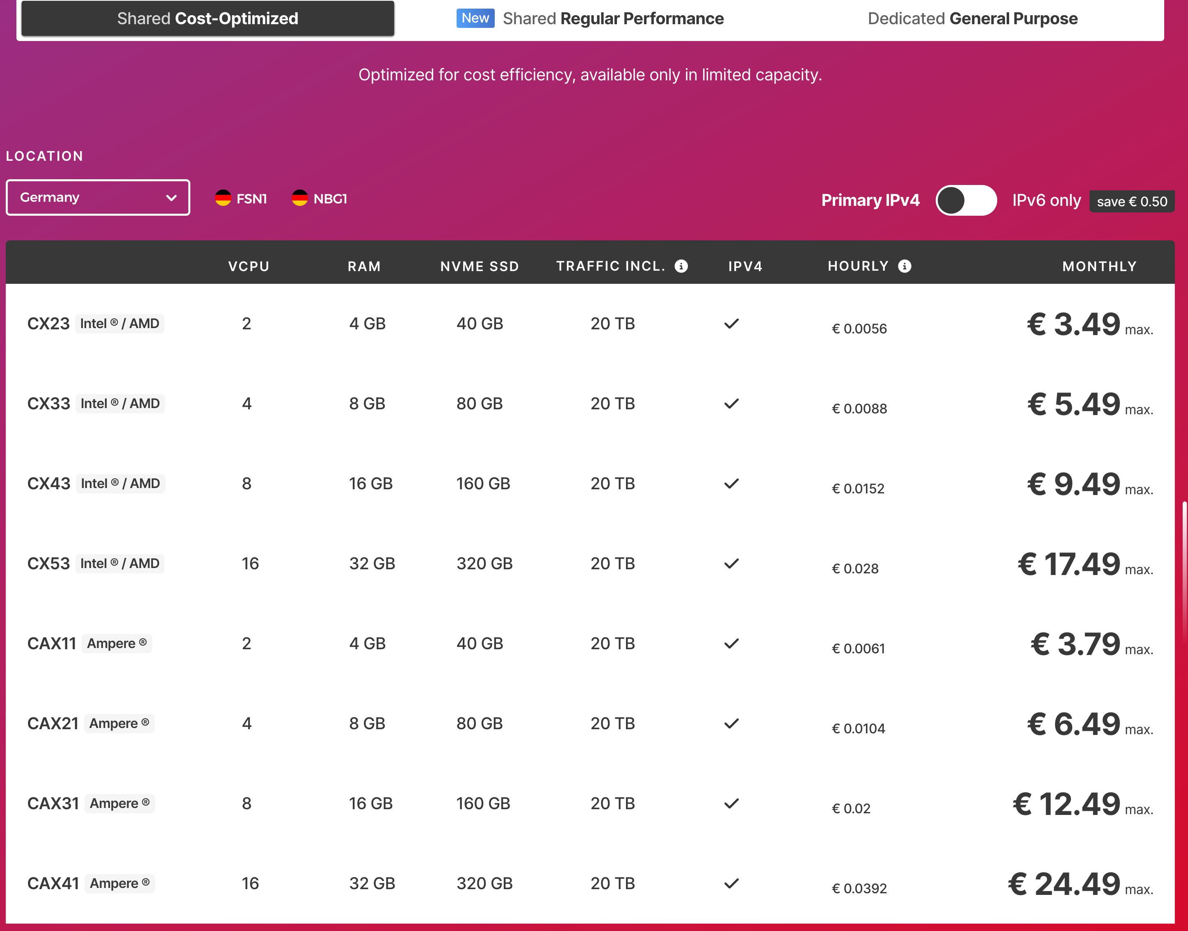
Task: Click the Ampere badge on CAX11
Action: (x=117, y=644)
